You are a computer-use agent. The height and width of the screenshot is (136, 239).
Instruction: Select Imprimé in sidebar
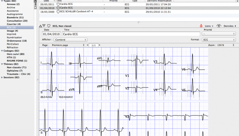click(11, 34)
